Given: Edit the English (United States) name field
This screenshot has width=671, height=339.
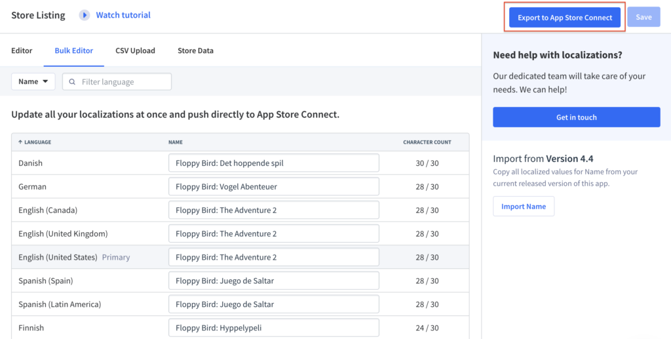Looking at the screenshot, I should pos(274,257).
